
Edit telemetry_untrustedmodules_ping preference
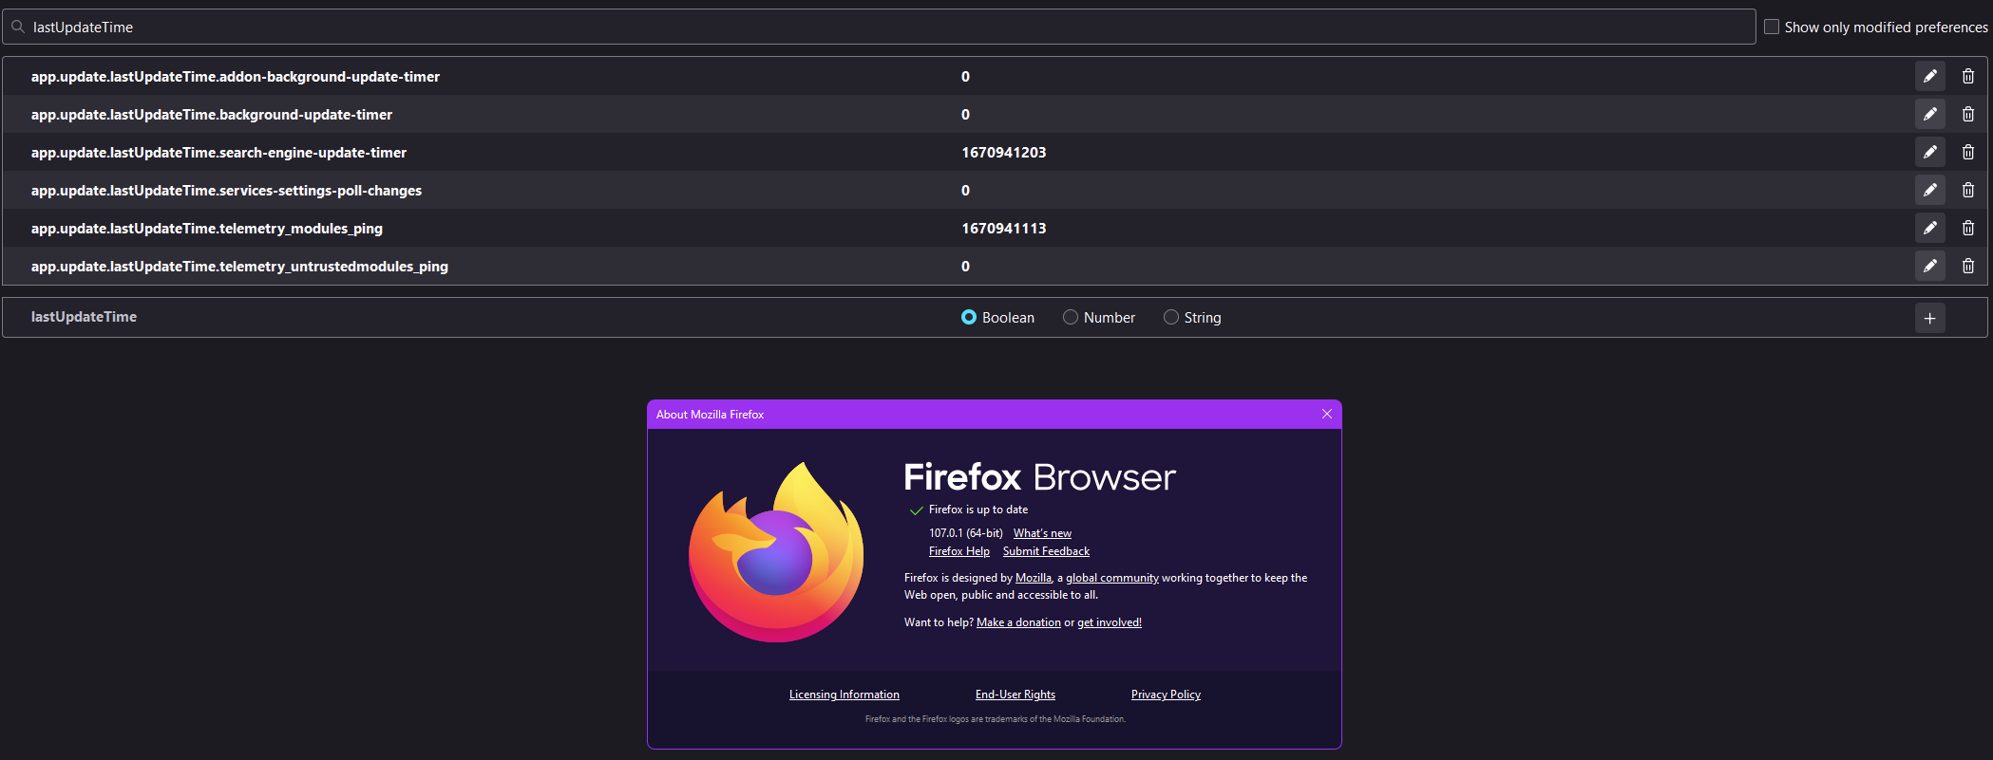pyautogui.click(x=1929, y=266)
